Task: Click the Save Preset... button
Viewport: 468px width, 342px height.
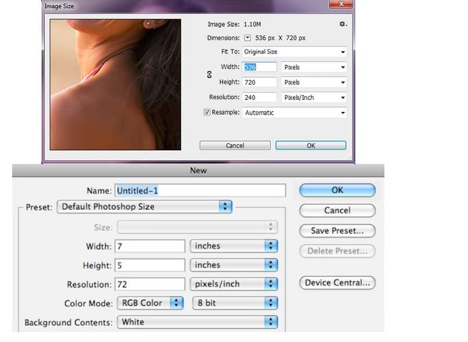Action: point(337,231)
